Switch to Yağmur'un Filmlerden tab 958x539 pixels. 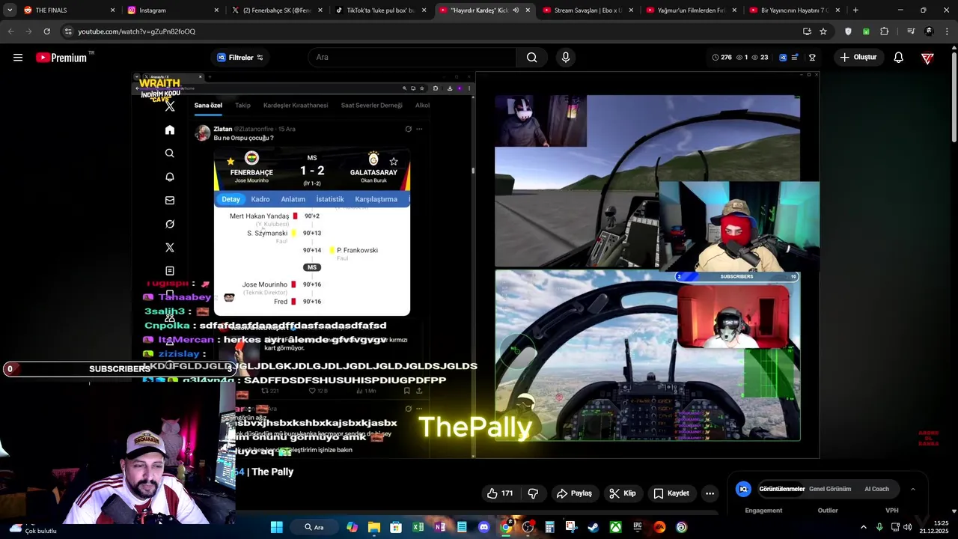click(x=692, y=10)
